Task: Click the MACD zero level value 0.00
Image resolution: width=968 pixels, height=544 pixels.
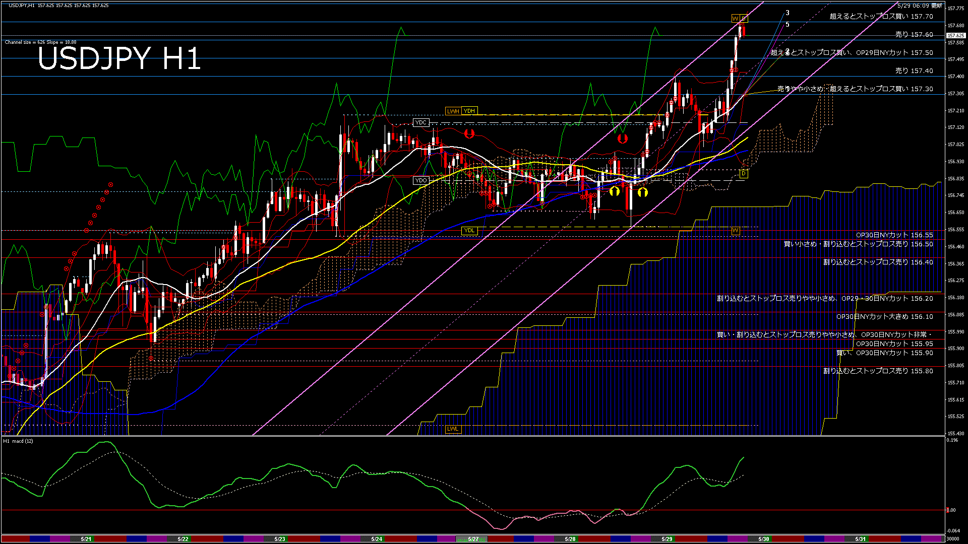Action: [951, 510]
